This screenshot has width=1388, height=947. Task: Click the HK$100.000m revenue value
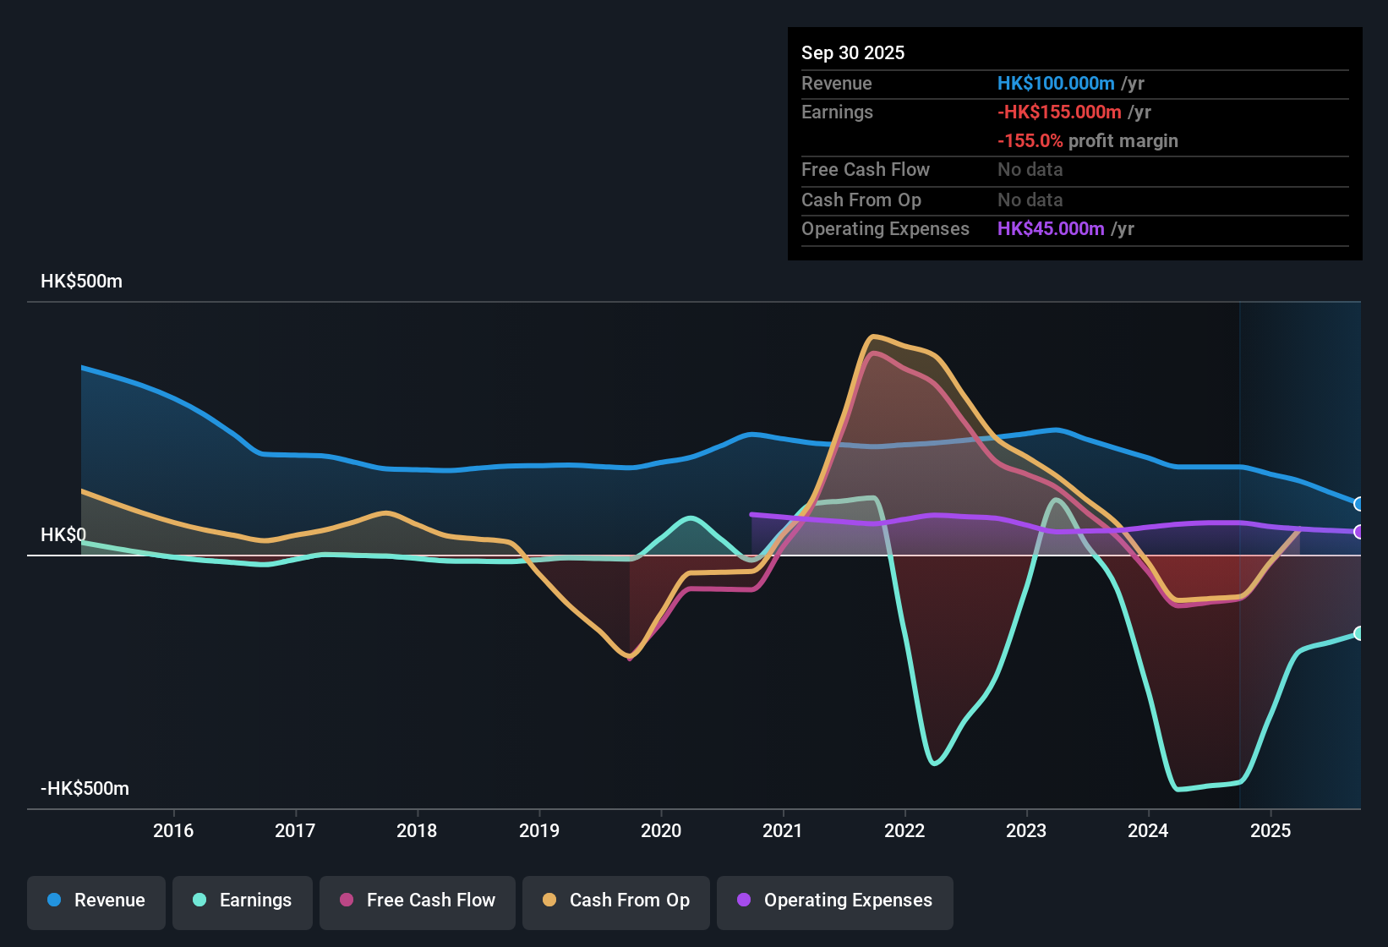click(1055, 83)
